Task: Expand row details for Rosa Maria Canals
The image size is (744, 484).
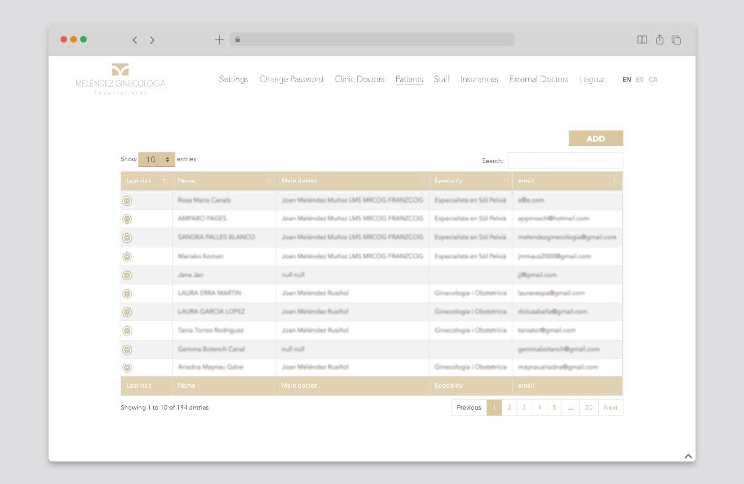Action: tap(127, 201)
